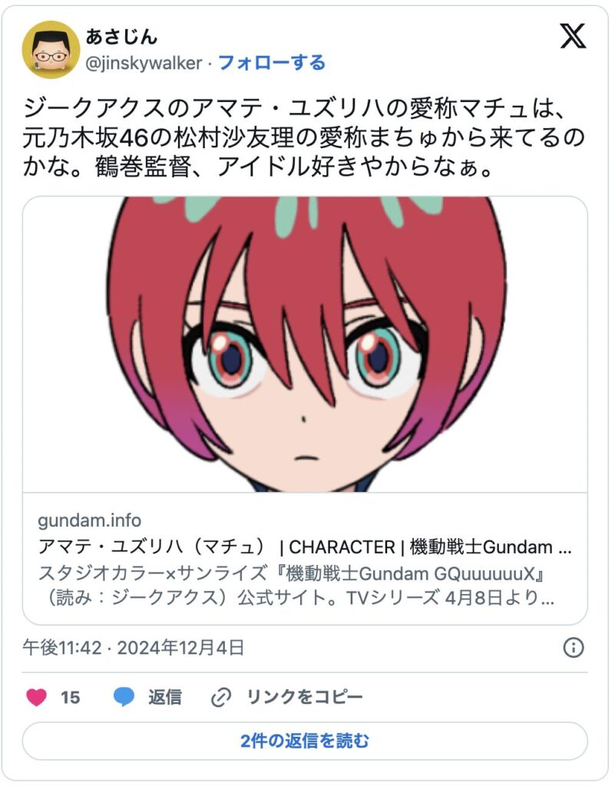Click the chain link copy icon
The height and width of the screenshot is (786, 615).
pyautogui.click(x=221, y=697)
